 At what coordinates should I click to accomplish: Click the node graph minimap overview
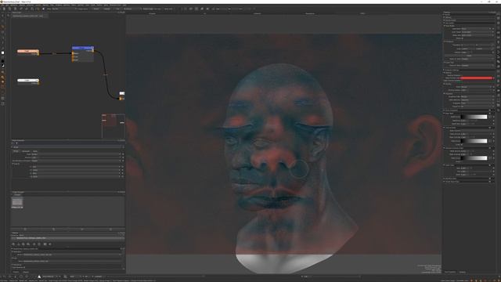(113, 125)
